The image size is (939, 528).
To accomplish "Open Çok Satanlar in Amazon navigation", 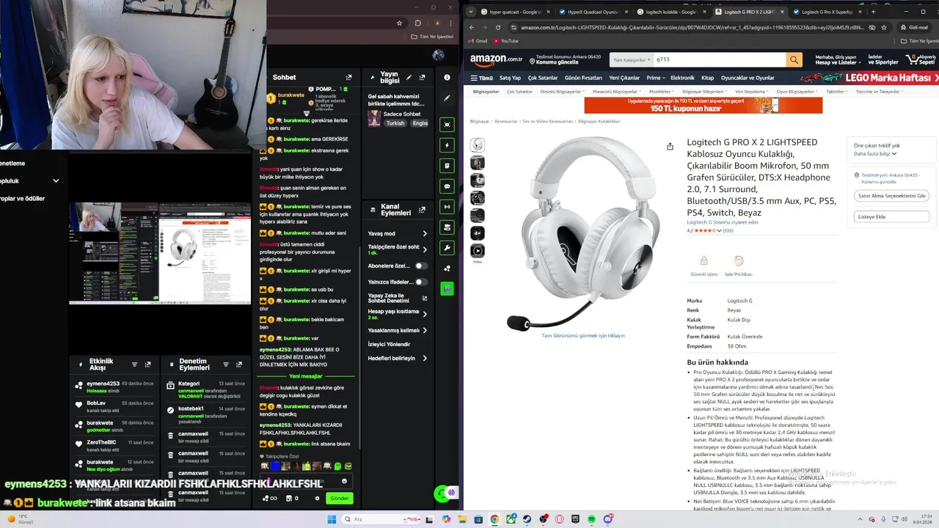I will click(543, 78).
